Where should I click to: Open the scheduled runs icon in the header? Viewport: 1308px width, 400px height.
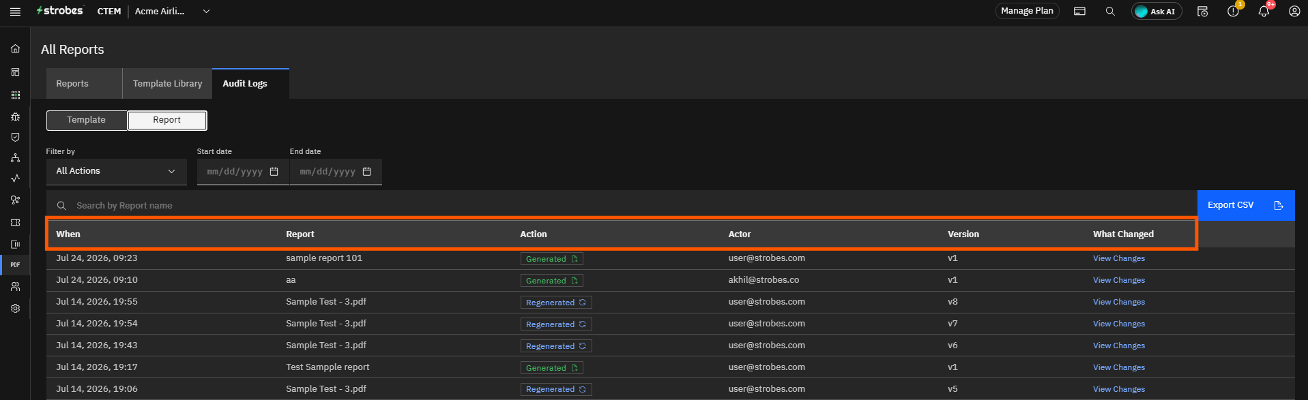coord(1202,12)
